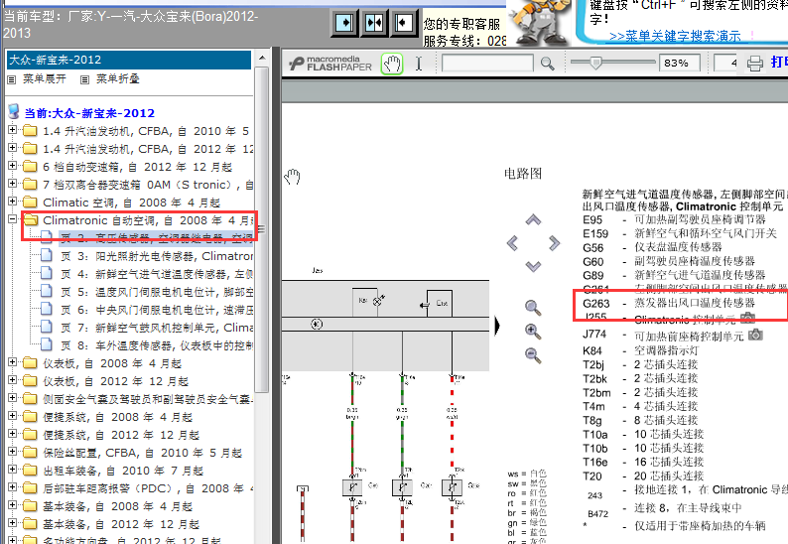This screenshot has height=544, width=788.
Task: Click the 电路图 heading
Action: (x=523, y=174)
